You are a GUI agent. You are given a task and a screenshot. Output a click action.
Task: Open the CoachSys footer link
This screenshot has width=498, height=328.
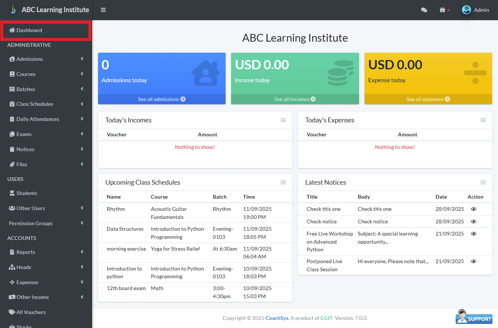click(x=277, y=318)
